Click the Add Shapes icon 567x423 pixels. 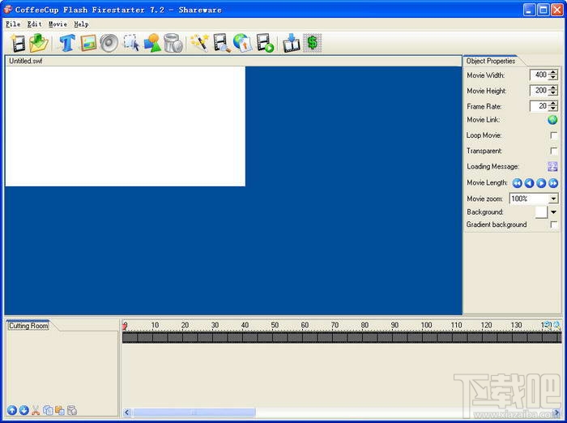point(152,43)
